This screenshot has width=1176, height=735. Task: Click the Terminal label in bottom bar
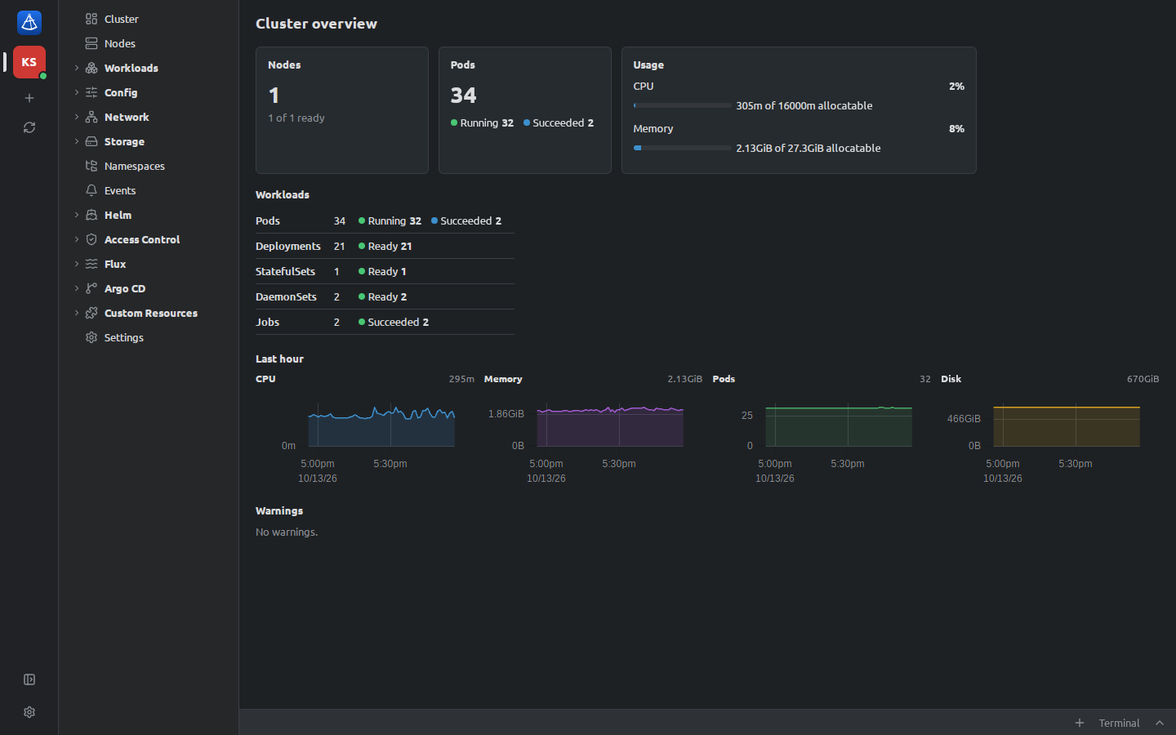tap(1119, 723)
